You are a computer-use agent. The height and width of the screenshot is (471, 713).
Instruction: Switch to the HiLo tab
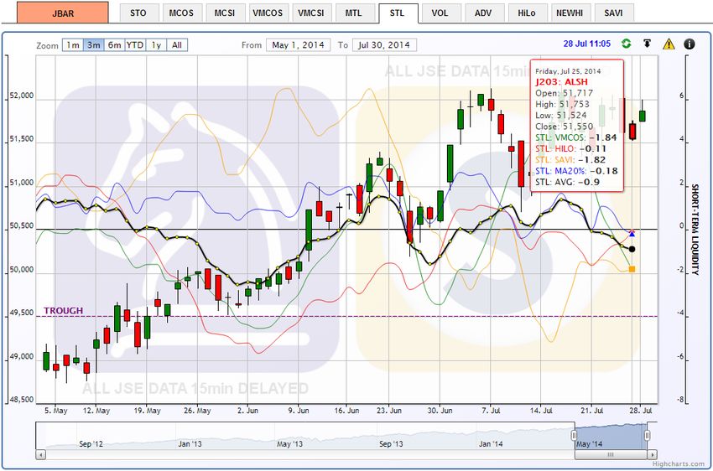click(x=526, y=13)
